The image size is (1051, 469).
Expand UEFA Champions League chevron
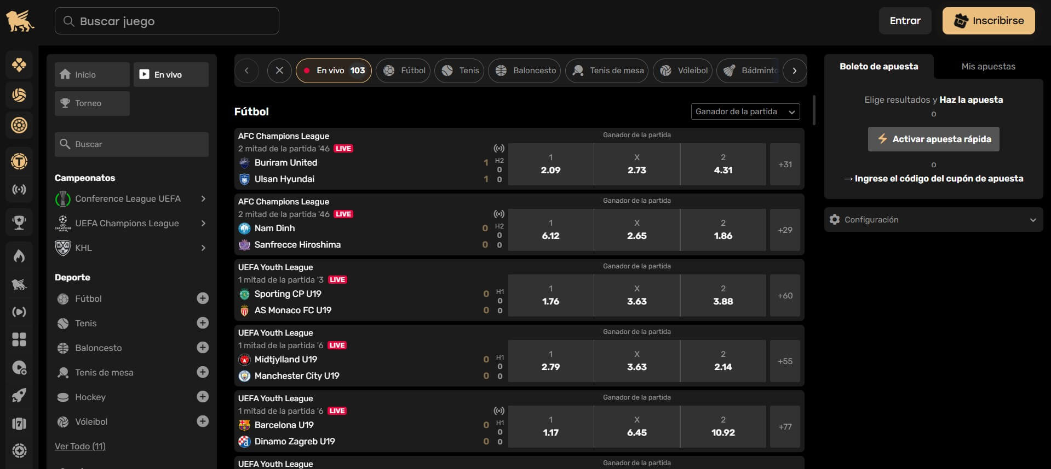click(x=203, y=223)
